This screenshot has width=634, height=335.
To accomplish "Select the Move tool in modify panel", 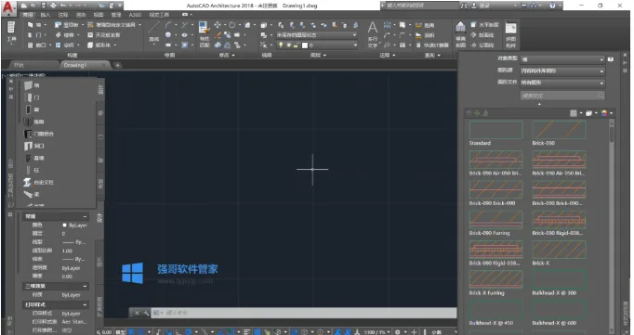I will [x=218, y=25].
